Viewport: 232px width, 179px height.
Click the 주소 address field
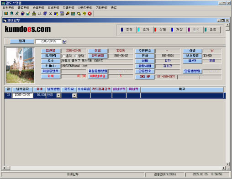click(x=97, y=61)
